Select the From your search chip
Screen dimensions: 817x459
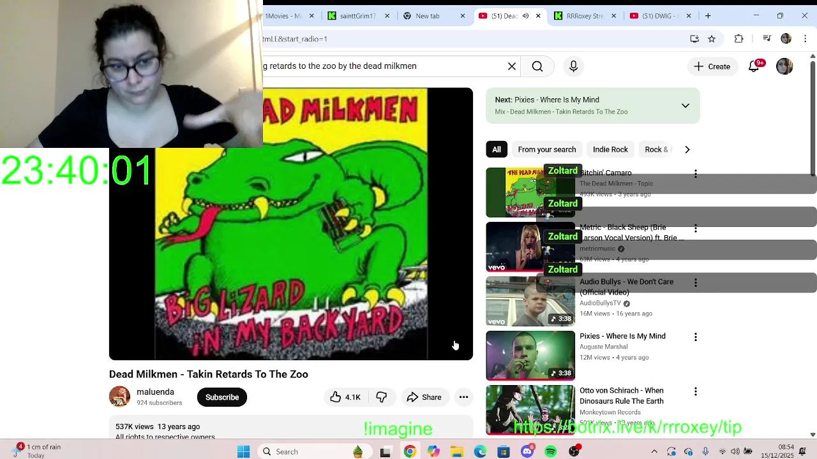547,149
